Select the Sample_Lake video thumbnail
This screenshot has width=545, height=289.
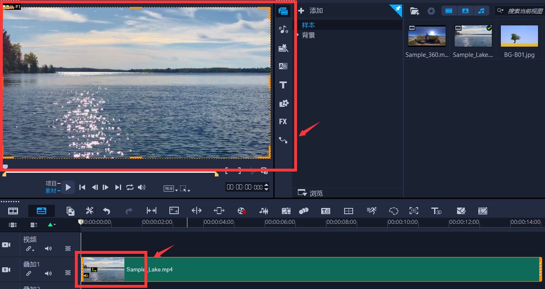tap(473, 36)
